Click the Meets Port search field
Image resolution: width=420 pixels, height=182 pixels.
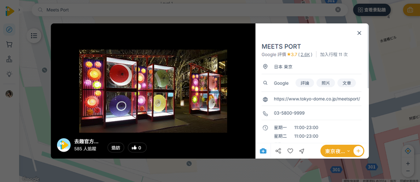(x=189, y=10)
